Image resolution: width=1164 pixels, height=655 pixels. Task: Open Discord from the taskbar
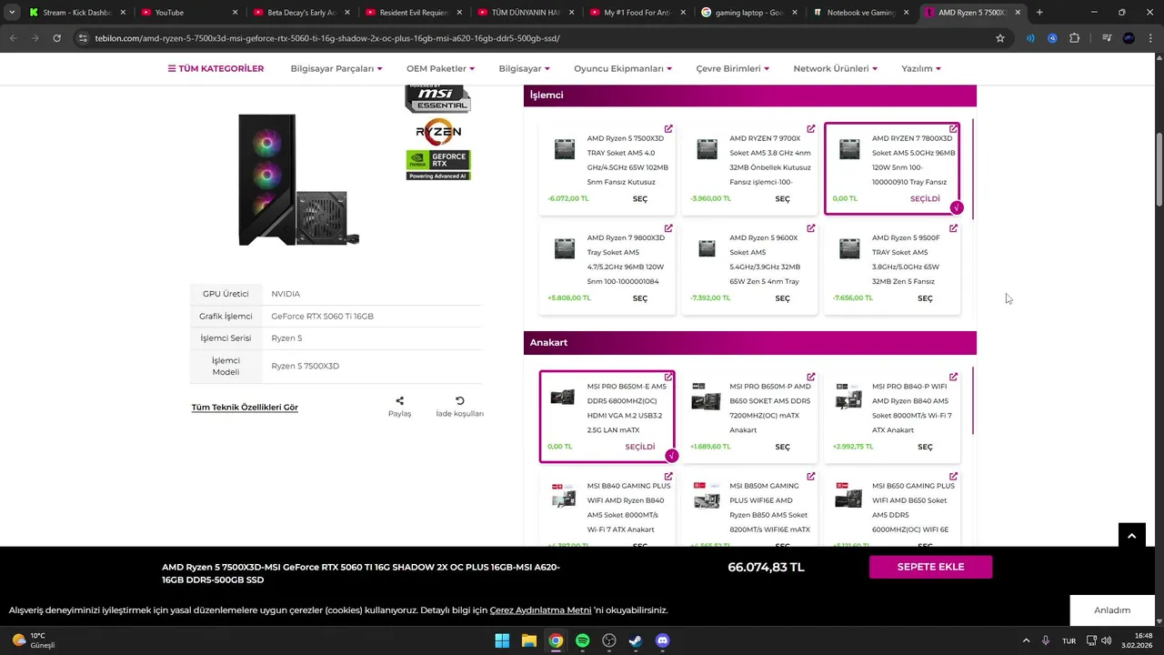click(663, 640)
